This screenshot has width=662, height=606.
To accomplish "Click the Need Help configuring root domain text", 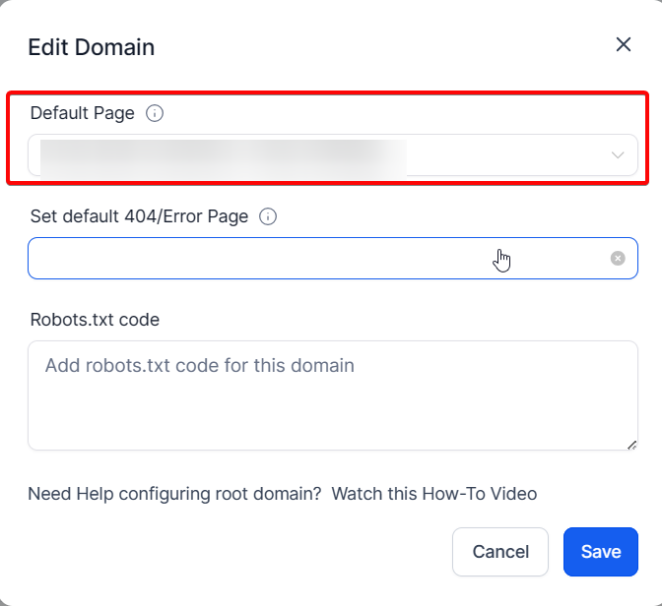I will pyautogui.click(x=174, y=494).
